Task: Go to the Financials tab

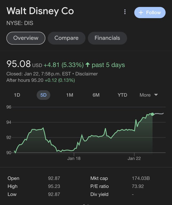Action: (x=107, y=38)
